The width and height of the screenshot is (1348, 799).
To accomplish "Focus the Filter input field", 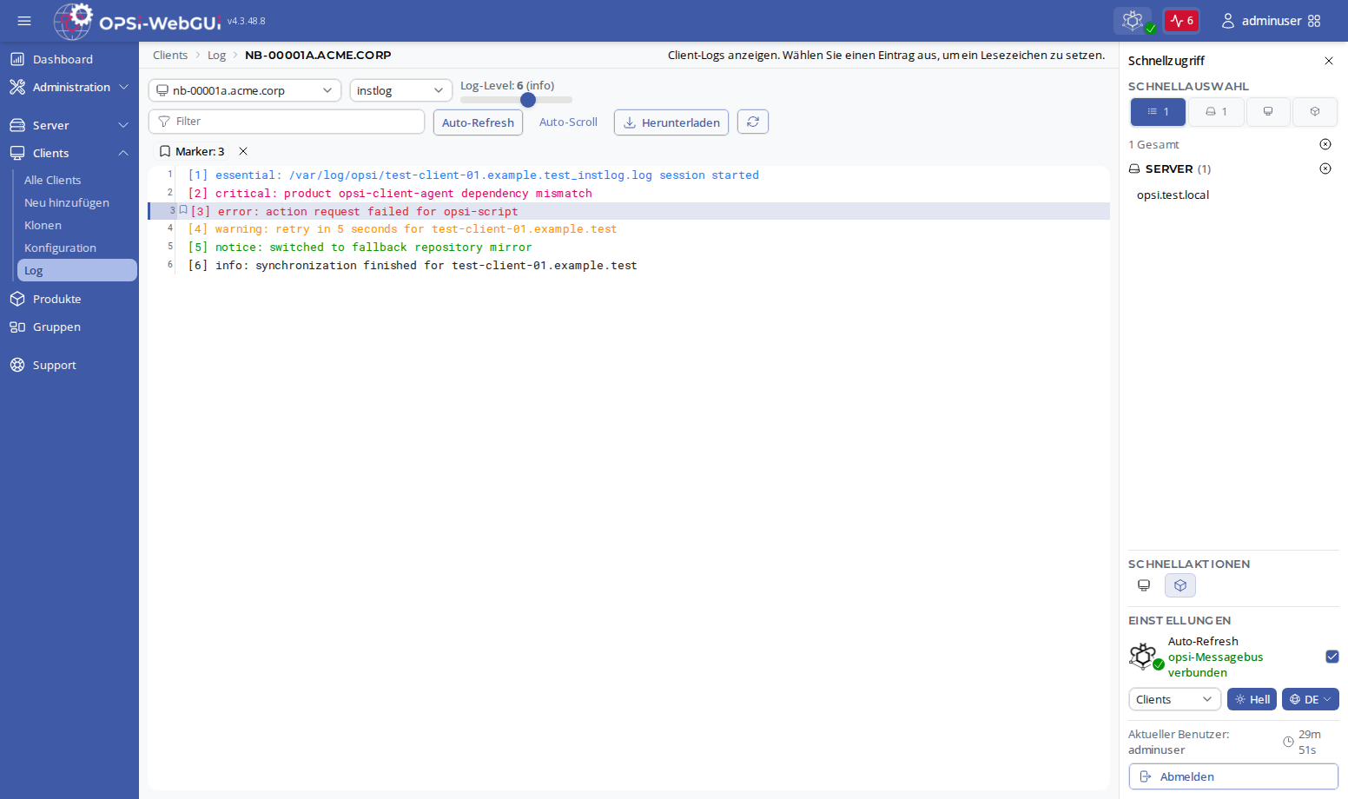I will coord(287,122).
